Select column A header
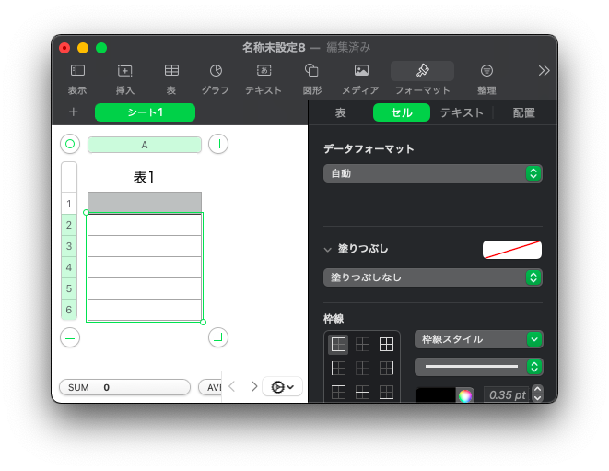The width and height of the screenshot is (609, 471). pyautogui.click(x=145, y=145)
